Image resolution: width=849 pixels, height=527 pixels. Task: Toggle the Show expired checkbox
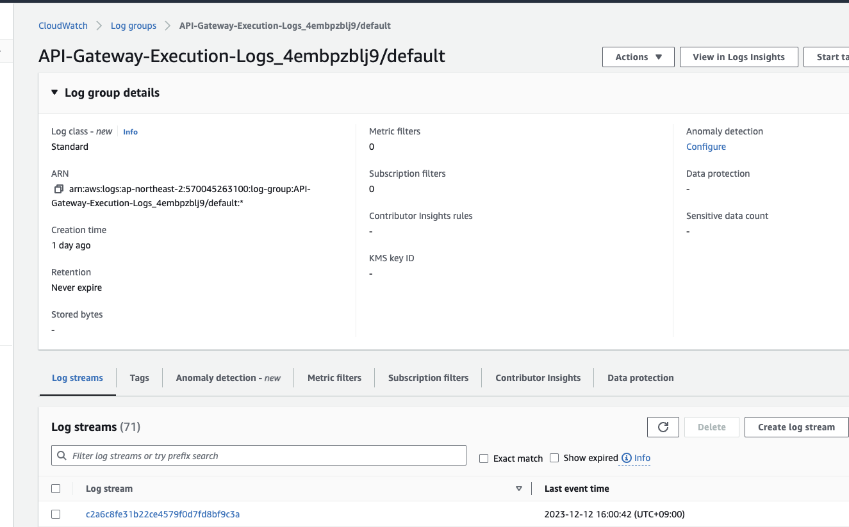tap(554, 458)
